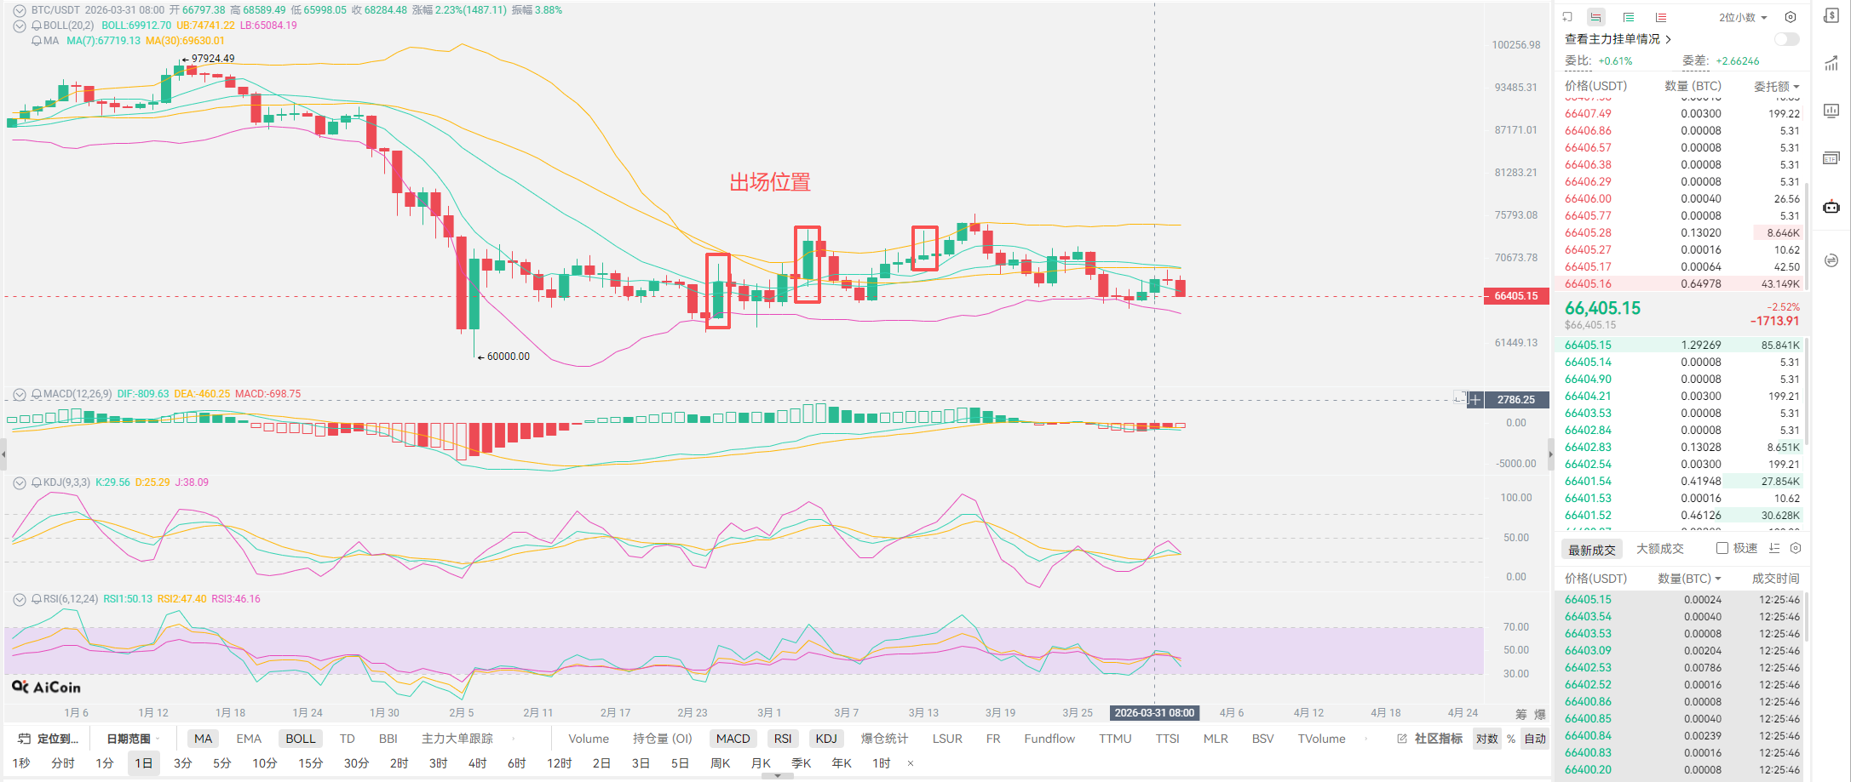Show buy orders only in order book
This screenshot has width=1851, height=782.
pyautogui.click(x=1629, y=17)
